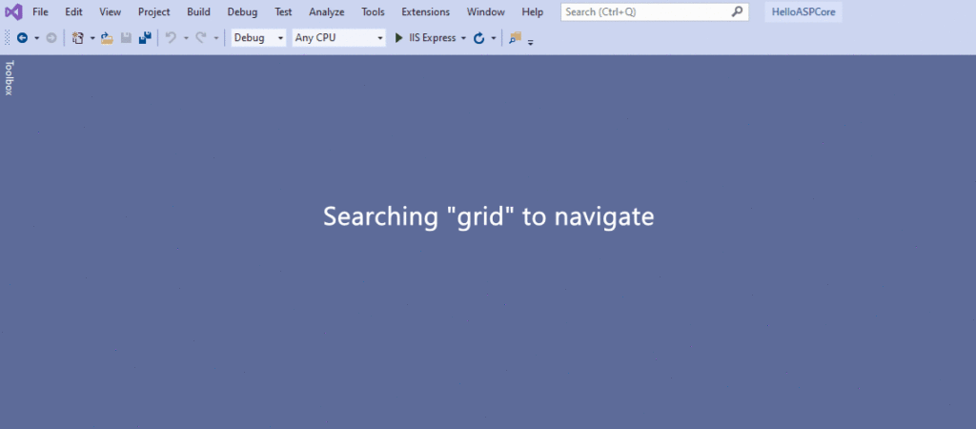
Task: Click the Save All icon
Action: [145, 38]
